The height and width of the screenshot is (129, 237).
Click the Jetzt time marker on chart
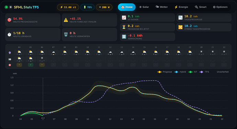(43, 118)
